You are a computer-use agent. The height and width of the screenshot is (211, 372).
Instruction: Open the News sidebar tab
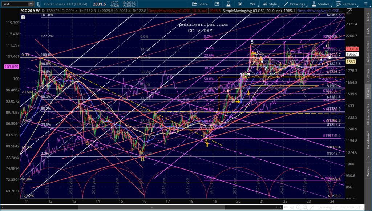click(368, 172)
